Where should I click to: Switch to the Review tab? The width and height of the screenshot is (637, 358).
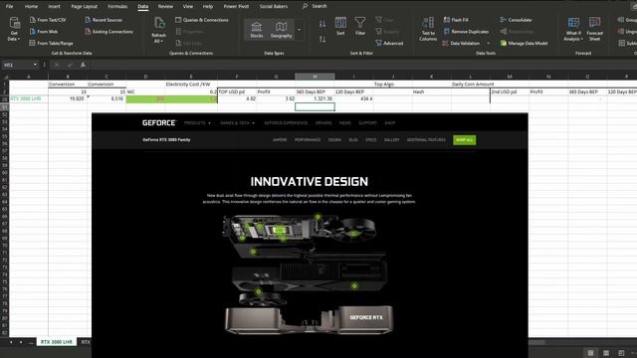pyautogui.click(x=165, y=7)
